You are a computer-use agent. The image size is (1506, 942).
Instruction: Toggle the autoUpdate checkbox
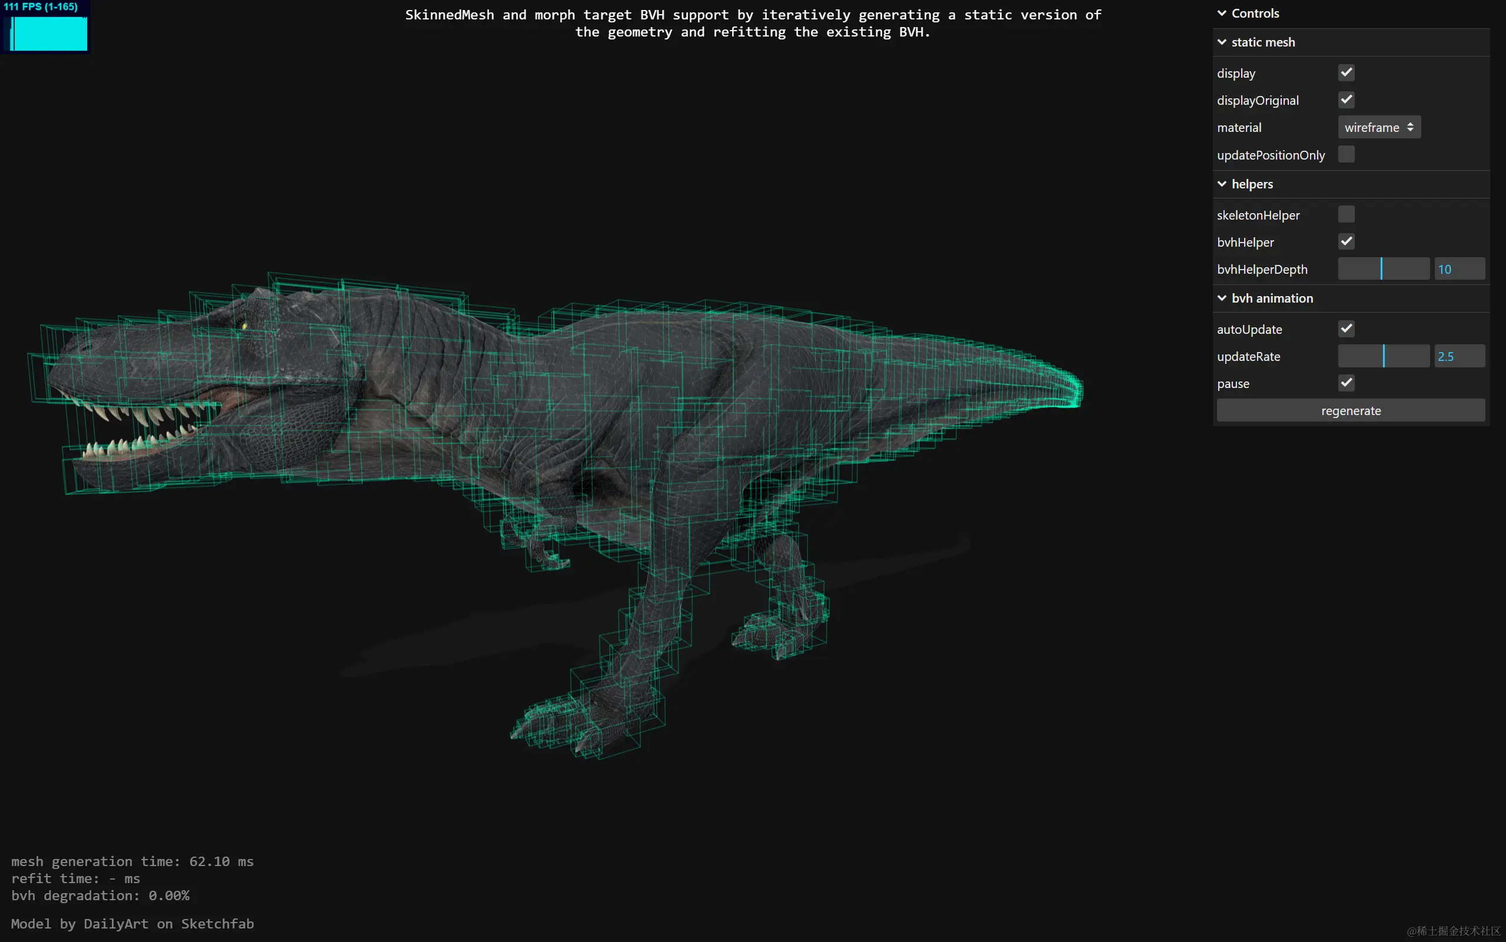tap(1346, 329)
